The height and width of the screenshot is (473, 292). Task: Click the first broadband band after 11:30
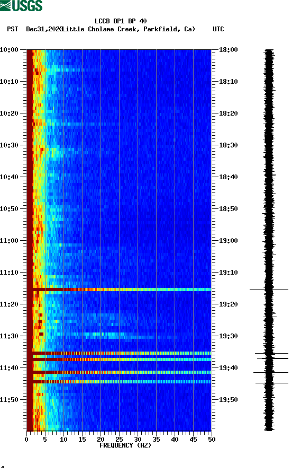tap(119, 353)
